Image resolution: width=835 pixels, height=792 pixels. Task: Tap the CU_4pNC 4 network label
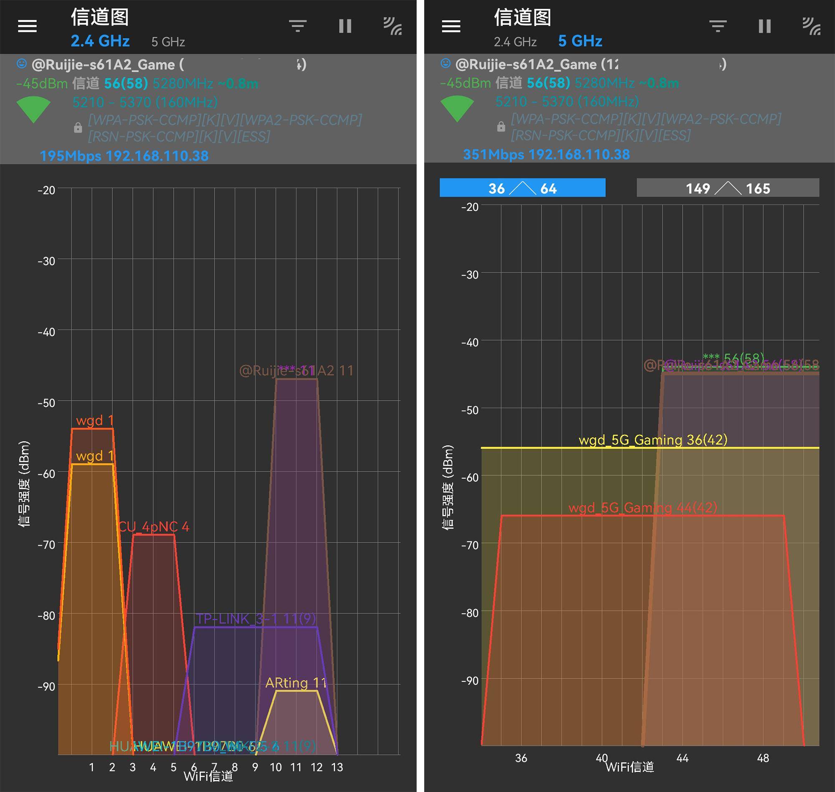pyautogui.click(x=154, y=527)
